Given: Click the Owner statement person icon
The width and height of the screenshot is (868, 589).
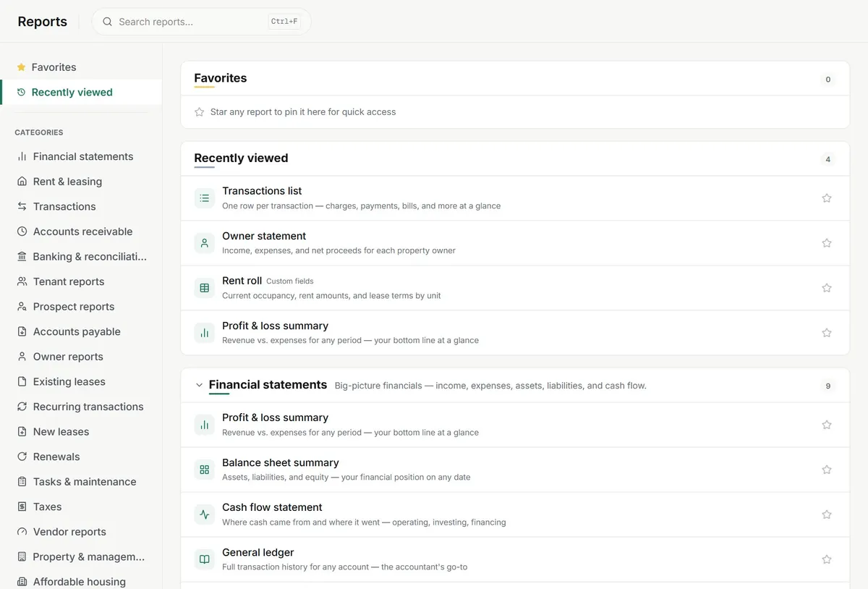Looking at the screenshot, I should (x=205, y=243).
